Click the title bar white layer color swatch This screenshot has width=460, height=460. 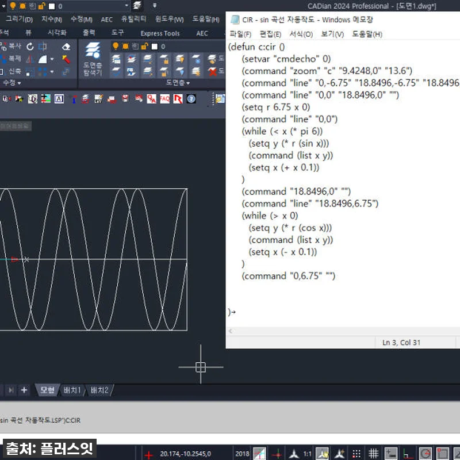pos(51,6)
